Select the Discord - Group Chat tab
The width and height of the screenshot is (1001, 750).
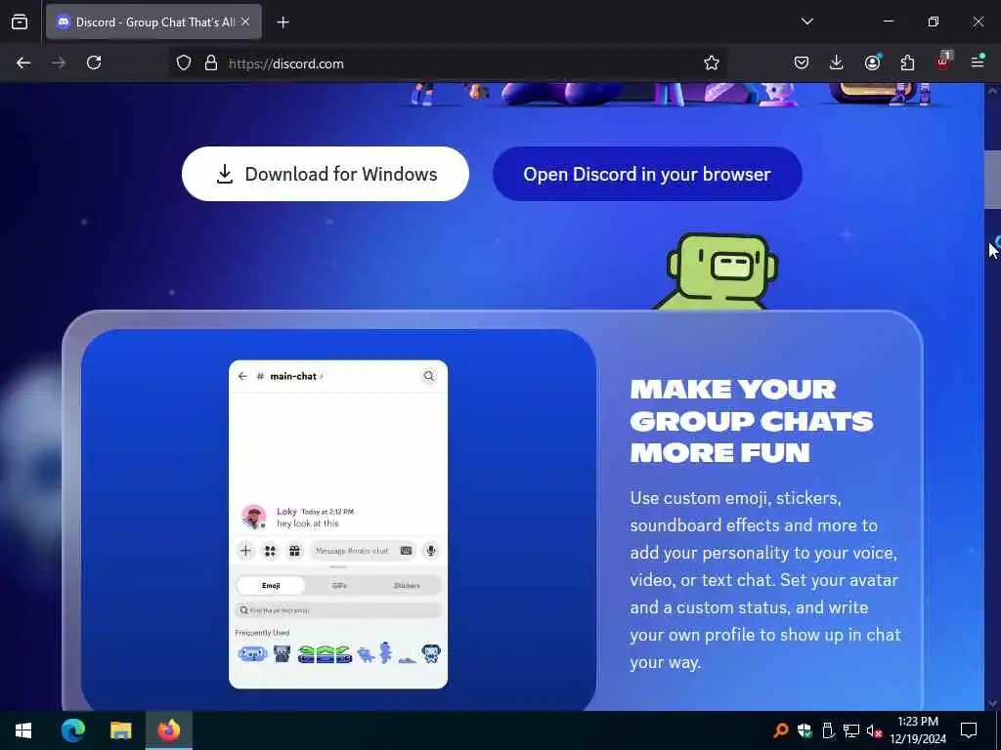click(x=153, y=21)
